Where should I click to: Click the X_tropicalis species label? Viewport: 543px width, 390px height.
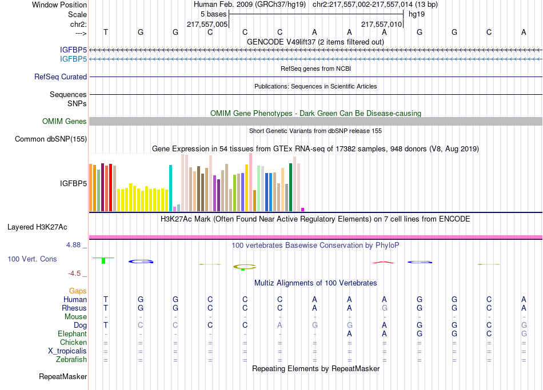click(67, 351)
